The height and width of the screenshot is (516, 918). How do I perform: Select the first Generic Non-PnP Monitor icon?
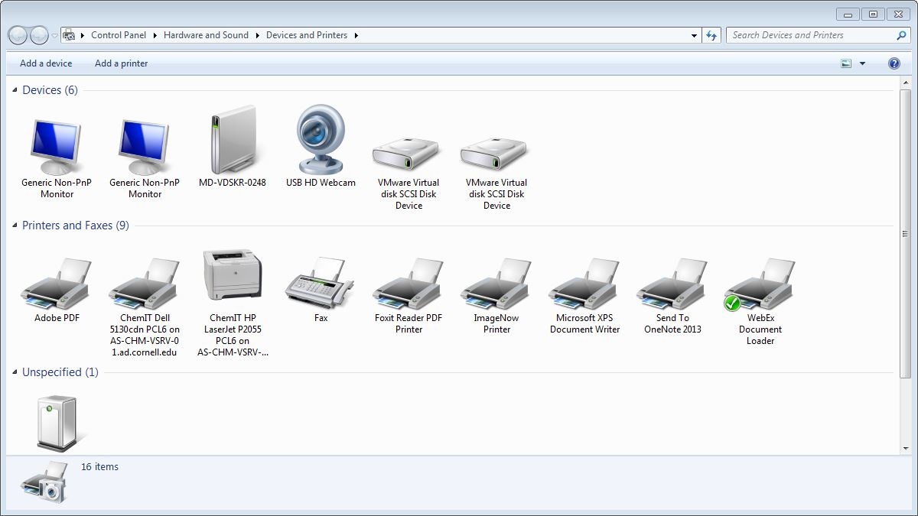[57, 148]
